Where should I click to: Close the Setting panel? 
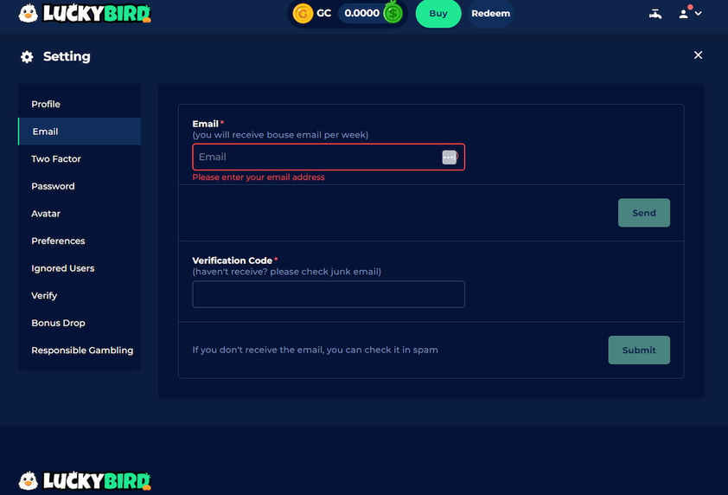pyautogui.click(x=698, y=55)
